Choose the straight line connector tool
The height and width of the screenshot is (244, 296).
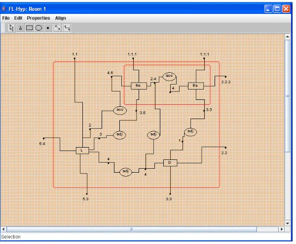tap(57, 28)
